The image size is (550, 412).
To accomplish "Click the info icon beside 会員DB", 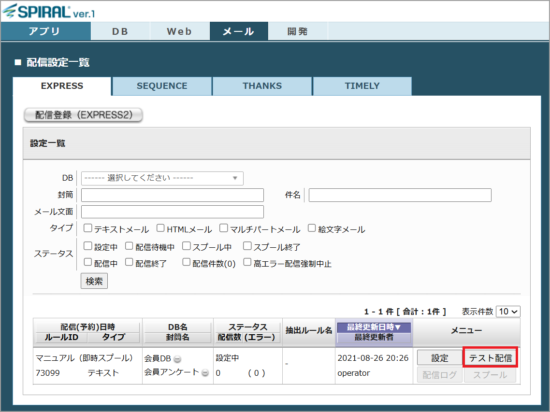I will 177,359.
